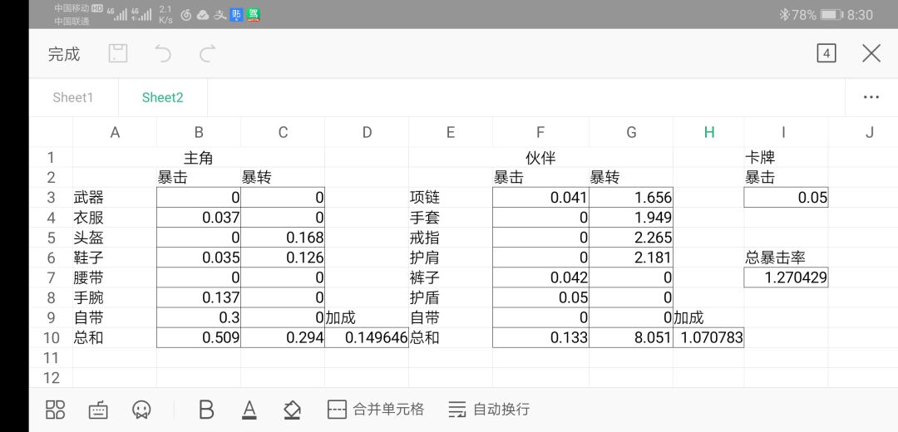The height and width of the screenshot is (432, 898).
Task: Show the keyboard input icon
Action: (x=98, y=410)
